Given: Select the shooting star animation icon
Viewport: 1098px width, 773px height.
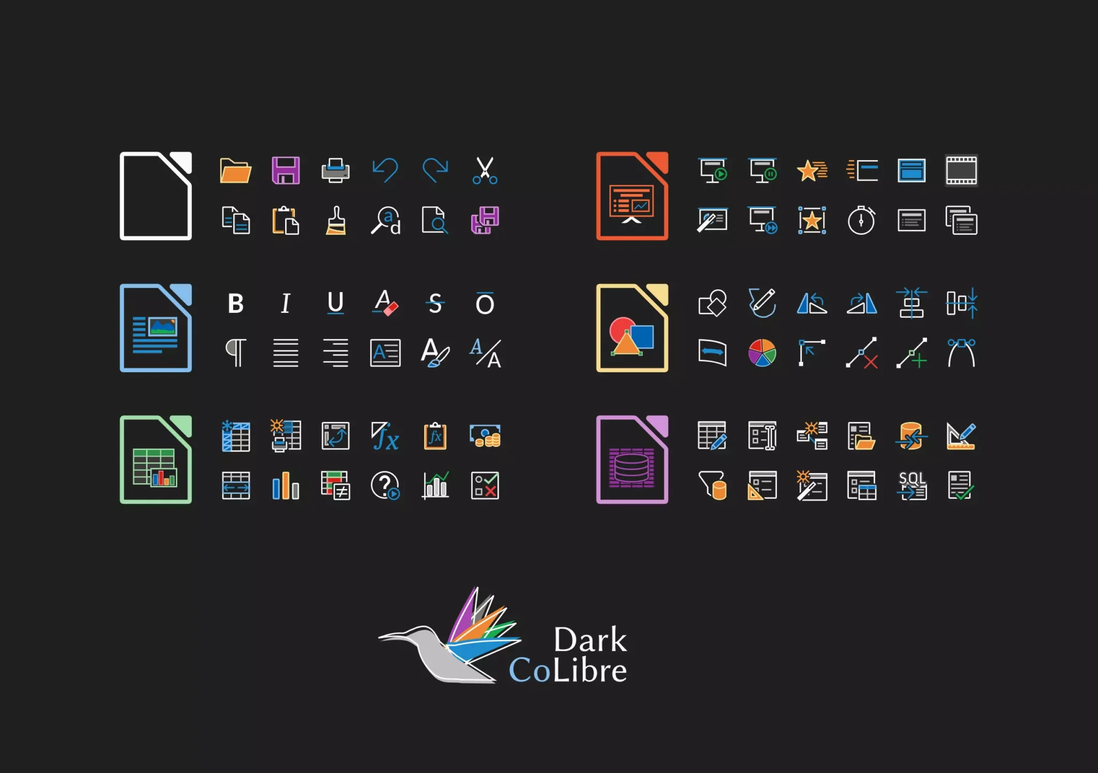Looking at the screenshot, I should click(x=812, y=171).
